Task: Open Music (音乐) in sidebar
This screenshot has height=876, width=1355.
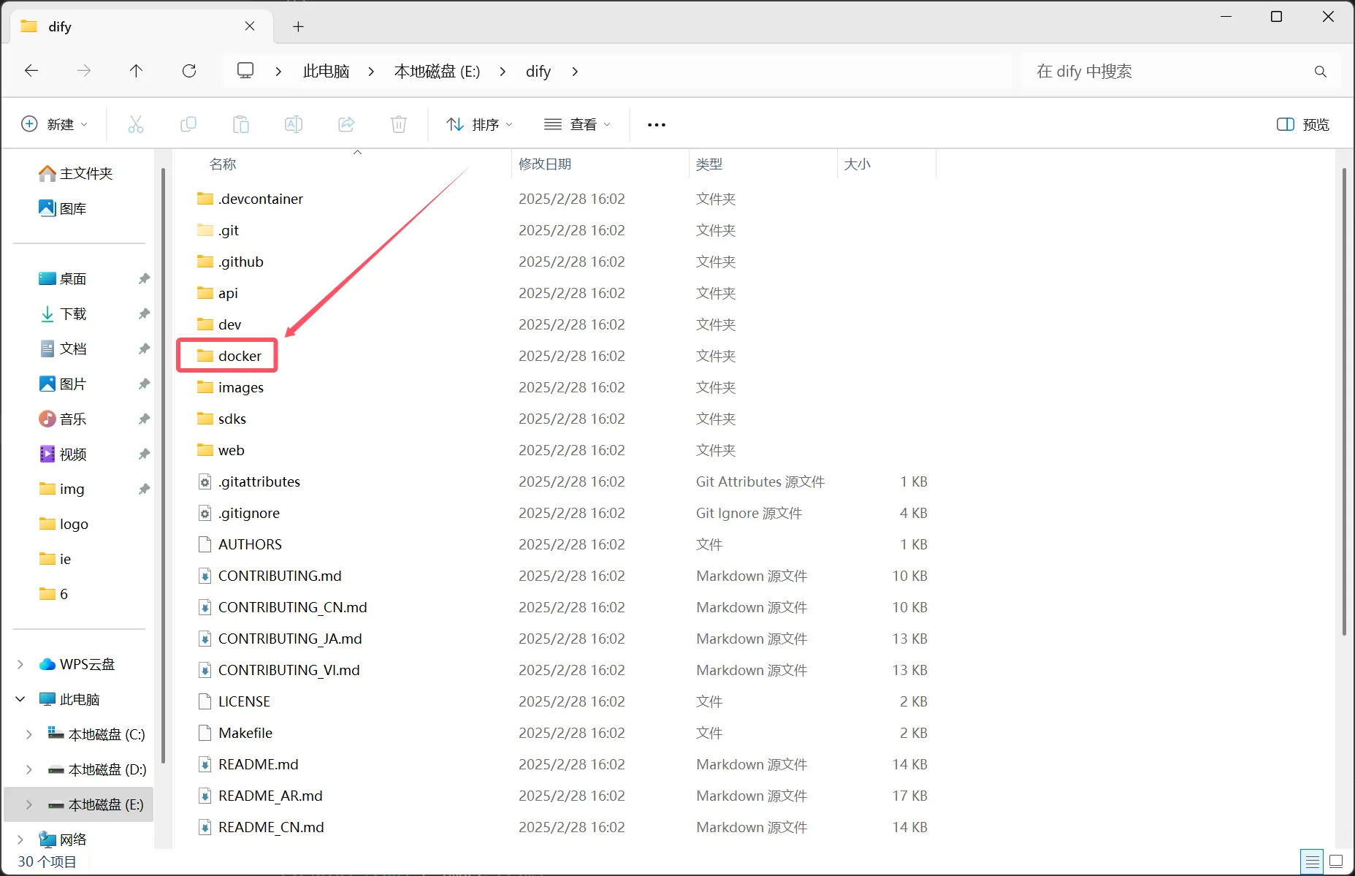Action: (64, 419)
